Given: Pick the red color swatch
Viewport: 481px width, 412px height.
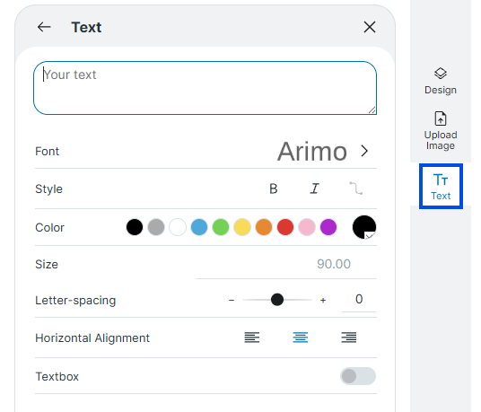Looking at the screenshot, I should (x=285, y=227).
